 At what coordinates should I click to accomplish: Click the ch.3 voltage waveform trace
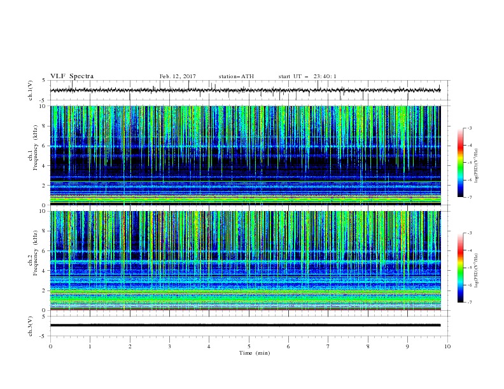coord(245,325)
